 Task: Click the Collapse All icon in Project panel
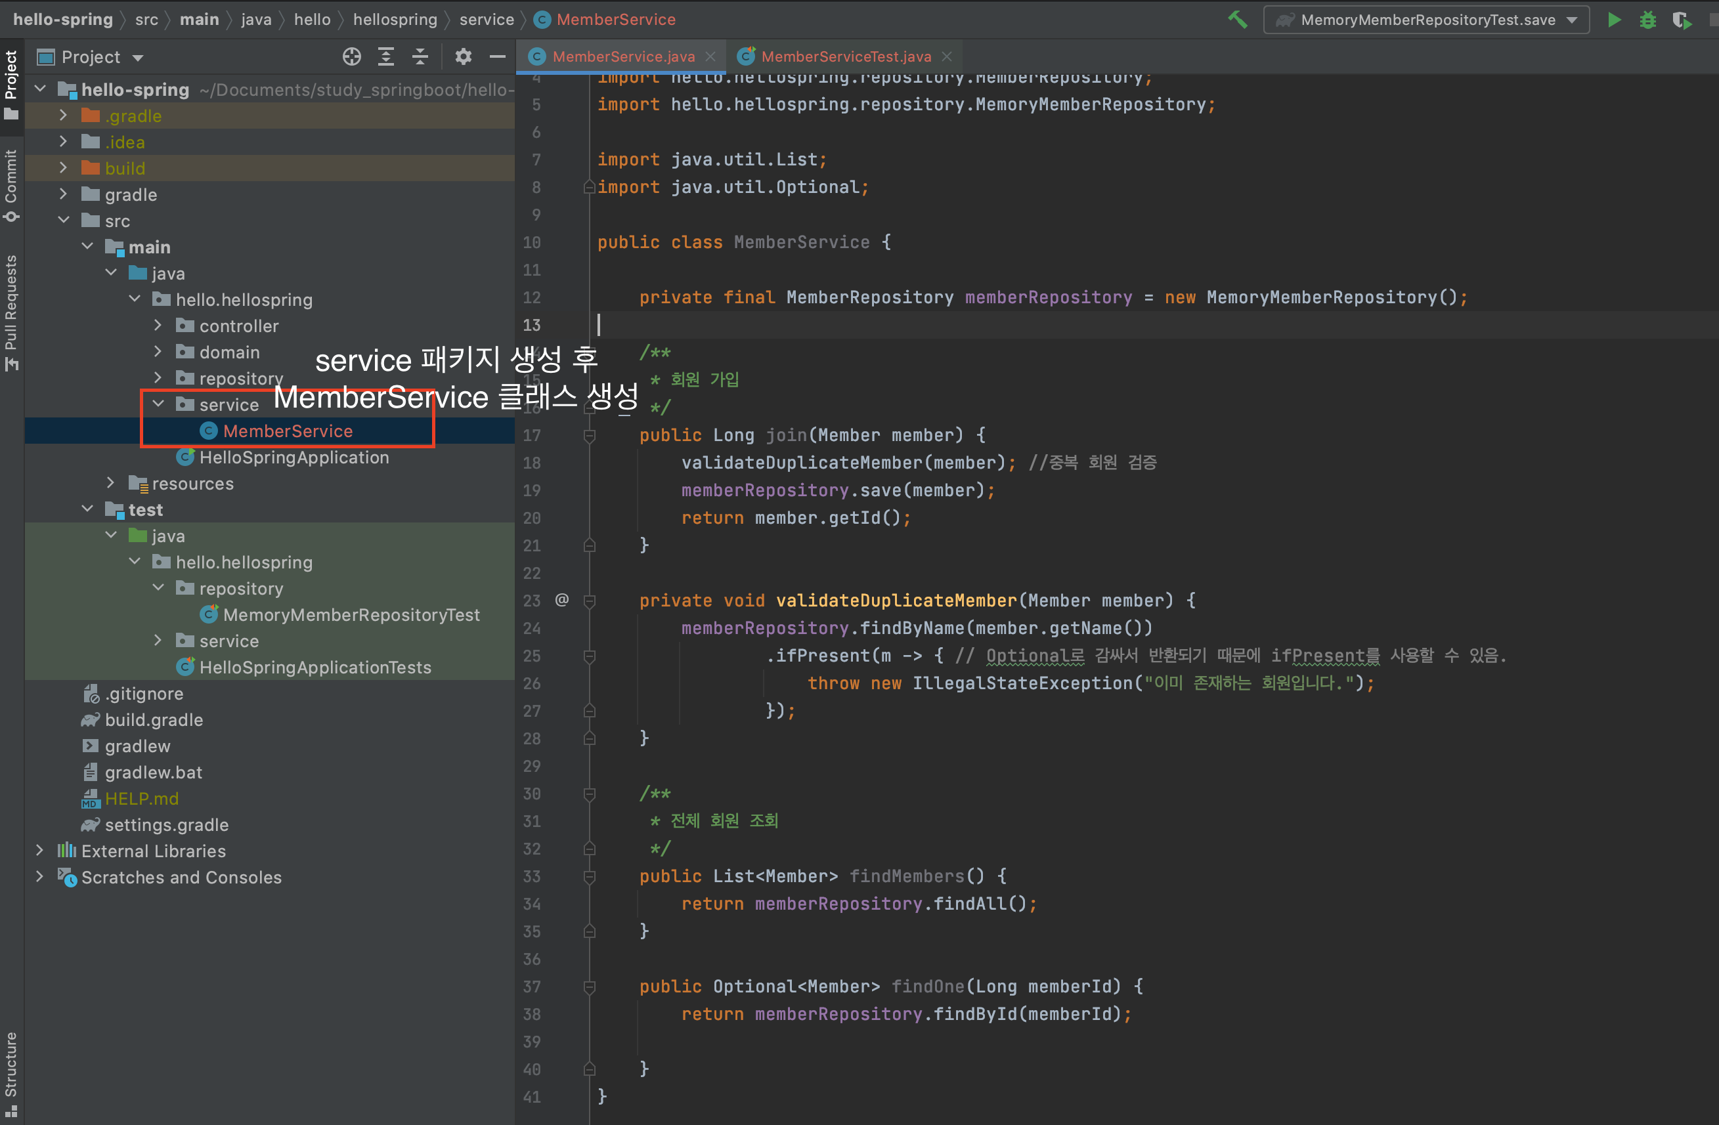pyautogui.click(x=420, y=57)
